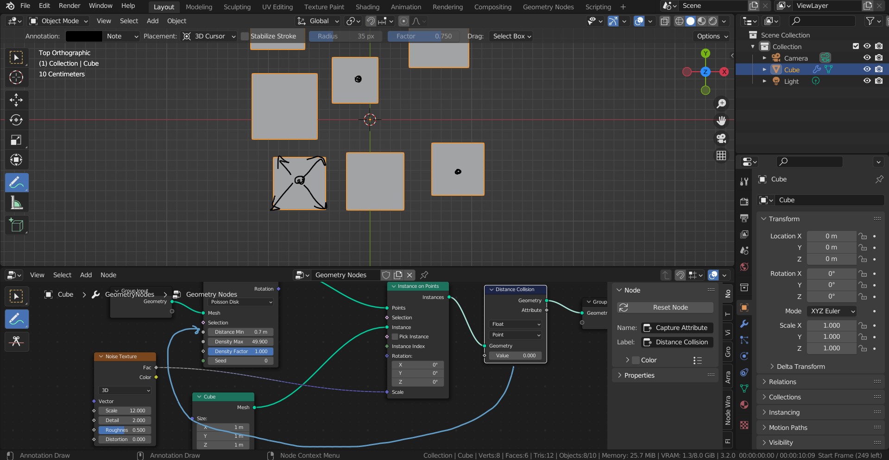Click the Location X value field
This screenshot has width=889, height=460.
point(831,236)
